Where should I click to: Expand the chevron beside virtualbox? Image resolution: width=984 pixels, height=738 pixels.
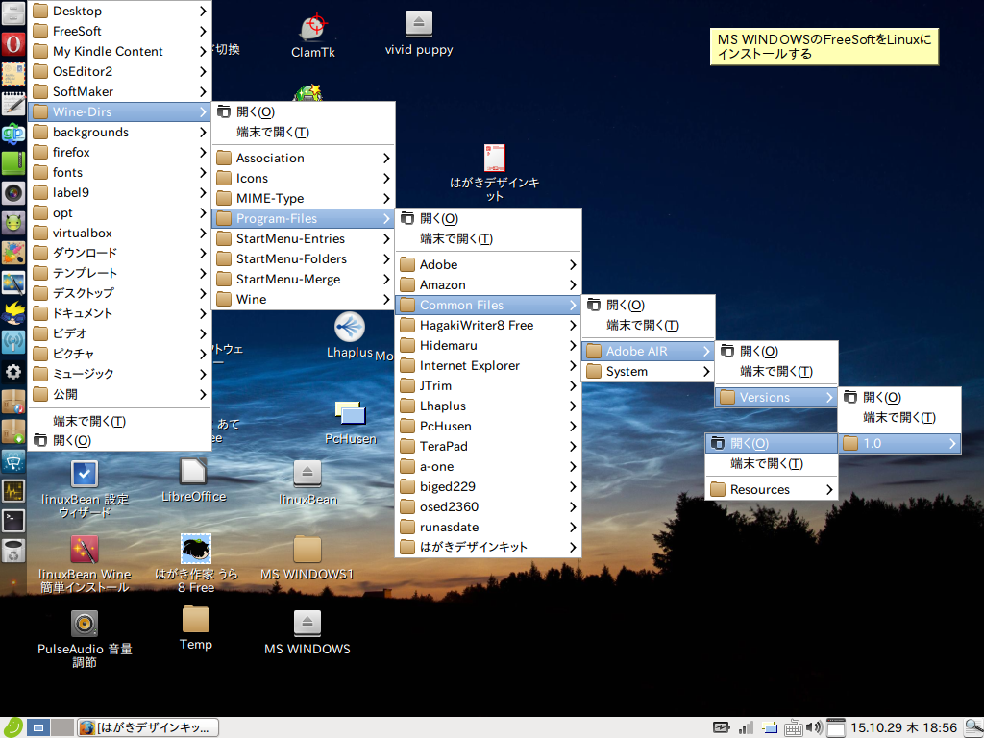coord(203,233)
